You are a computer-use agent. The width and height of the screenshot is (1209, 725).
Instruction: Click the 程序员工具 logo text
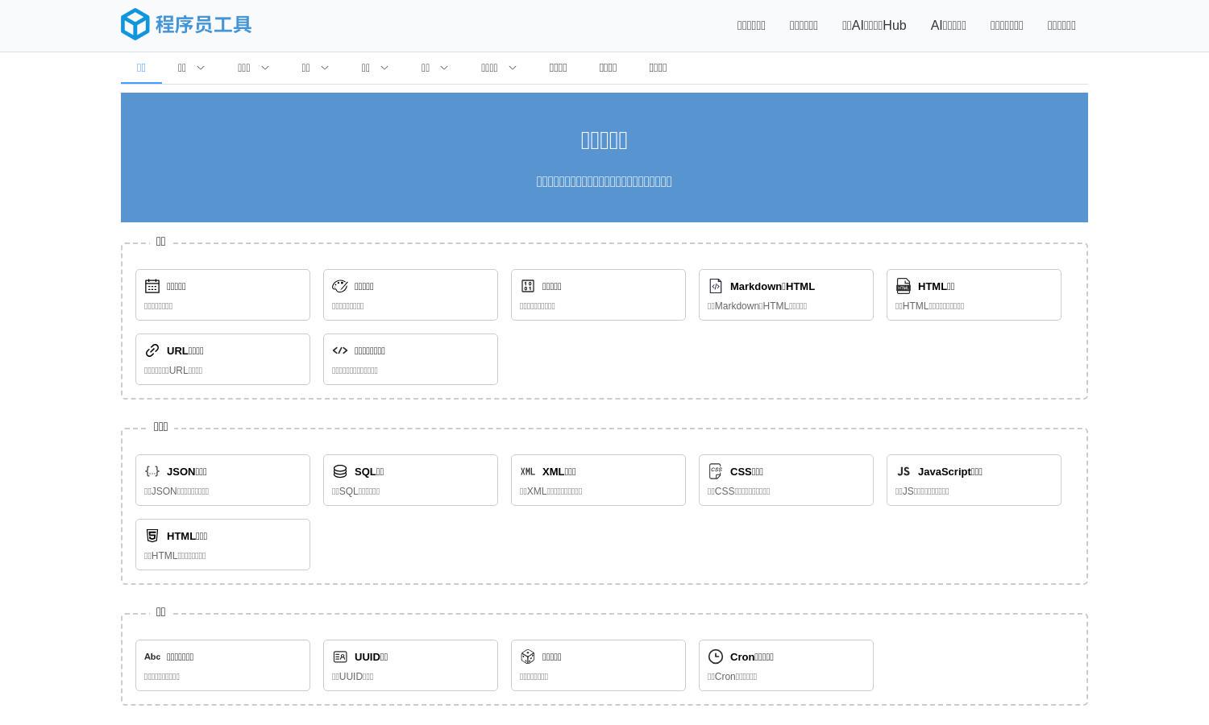[x=203, y=25]
